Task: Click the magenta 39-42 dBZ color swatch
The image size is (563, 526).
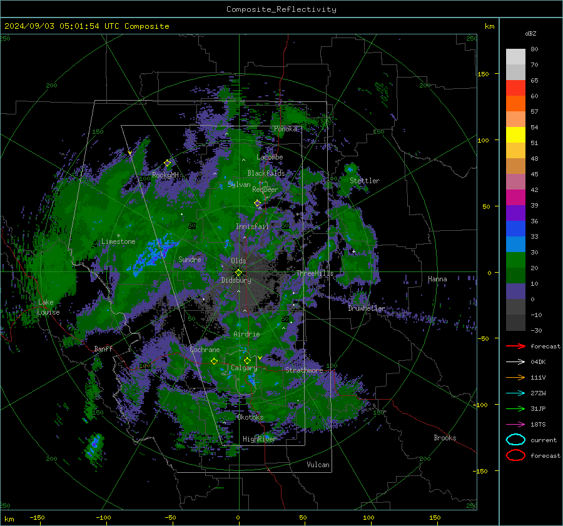Action: tap(515, 198)
